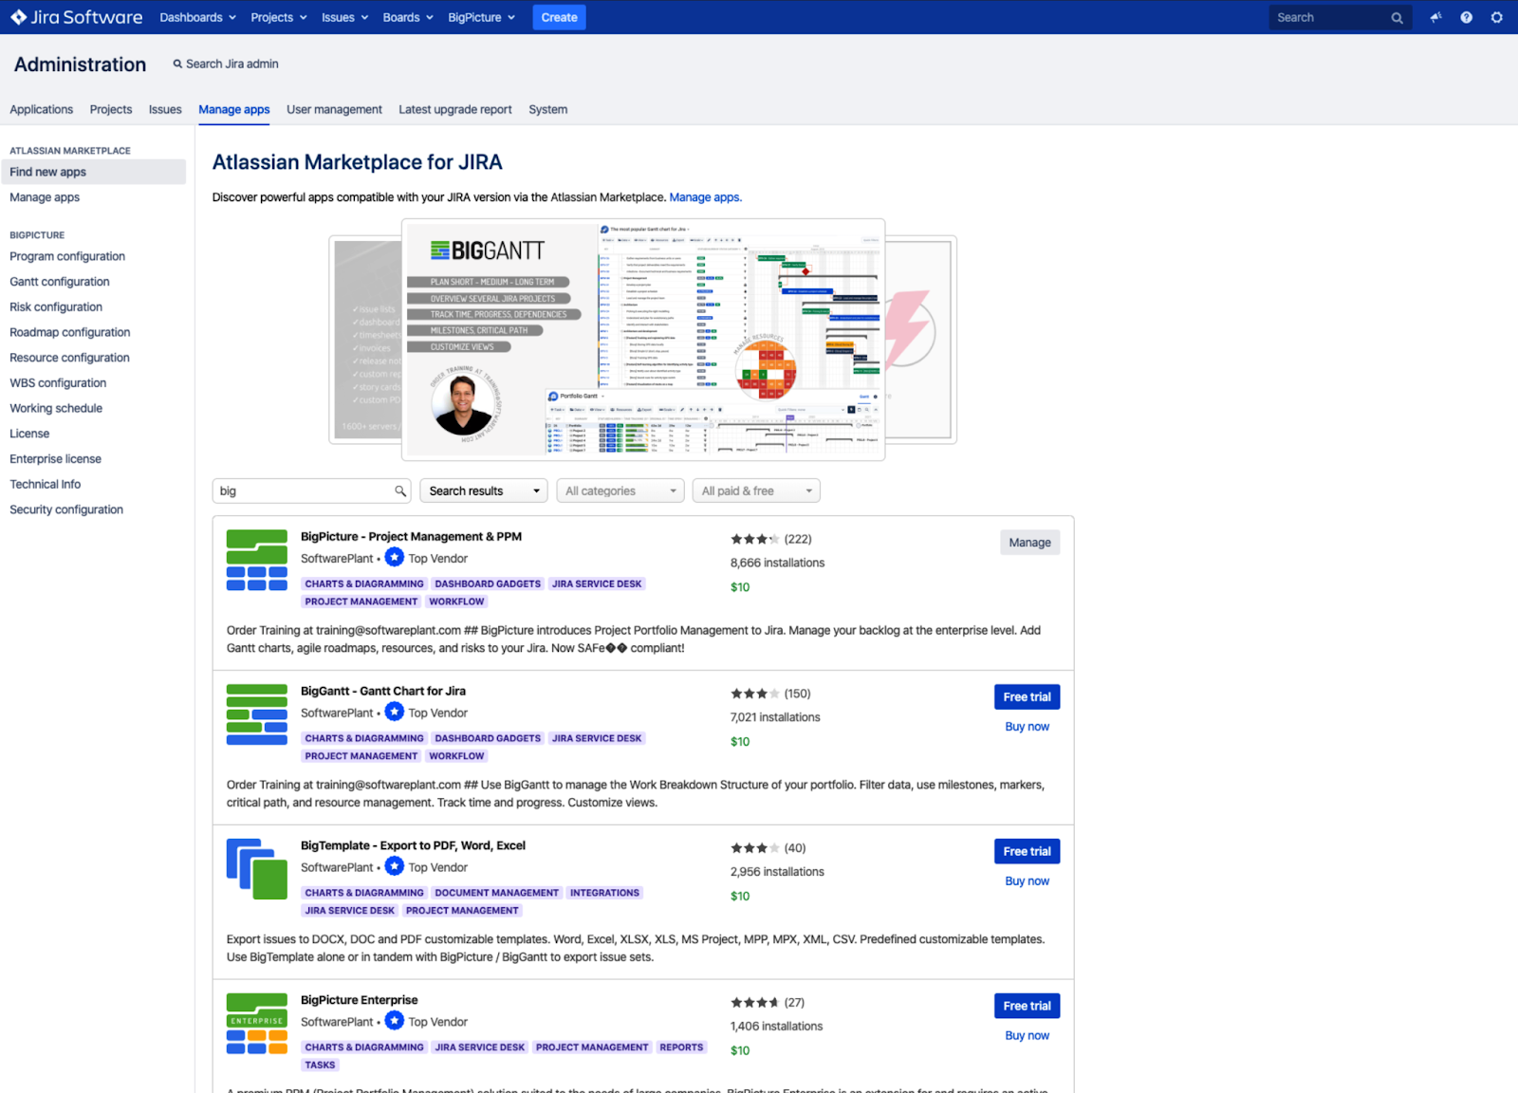Open Manage apps in the sidebar
The height and width of the screenshot is (1093, 1518).
(45, 197)
